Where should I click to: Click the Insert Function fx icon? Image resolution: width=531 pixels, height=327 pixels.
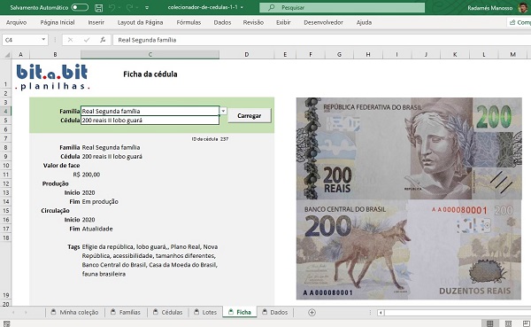[103, 40]
